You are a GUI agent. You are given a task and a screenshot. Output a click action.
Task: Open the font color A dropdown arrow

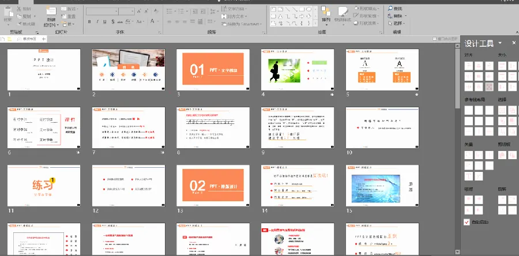tap(158, 21)
